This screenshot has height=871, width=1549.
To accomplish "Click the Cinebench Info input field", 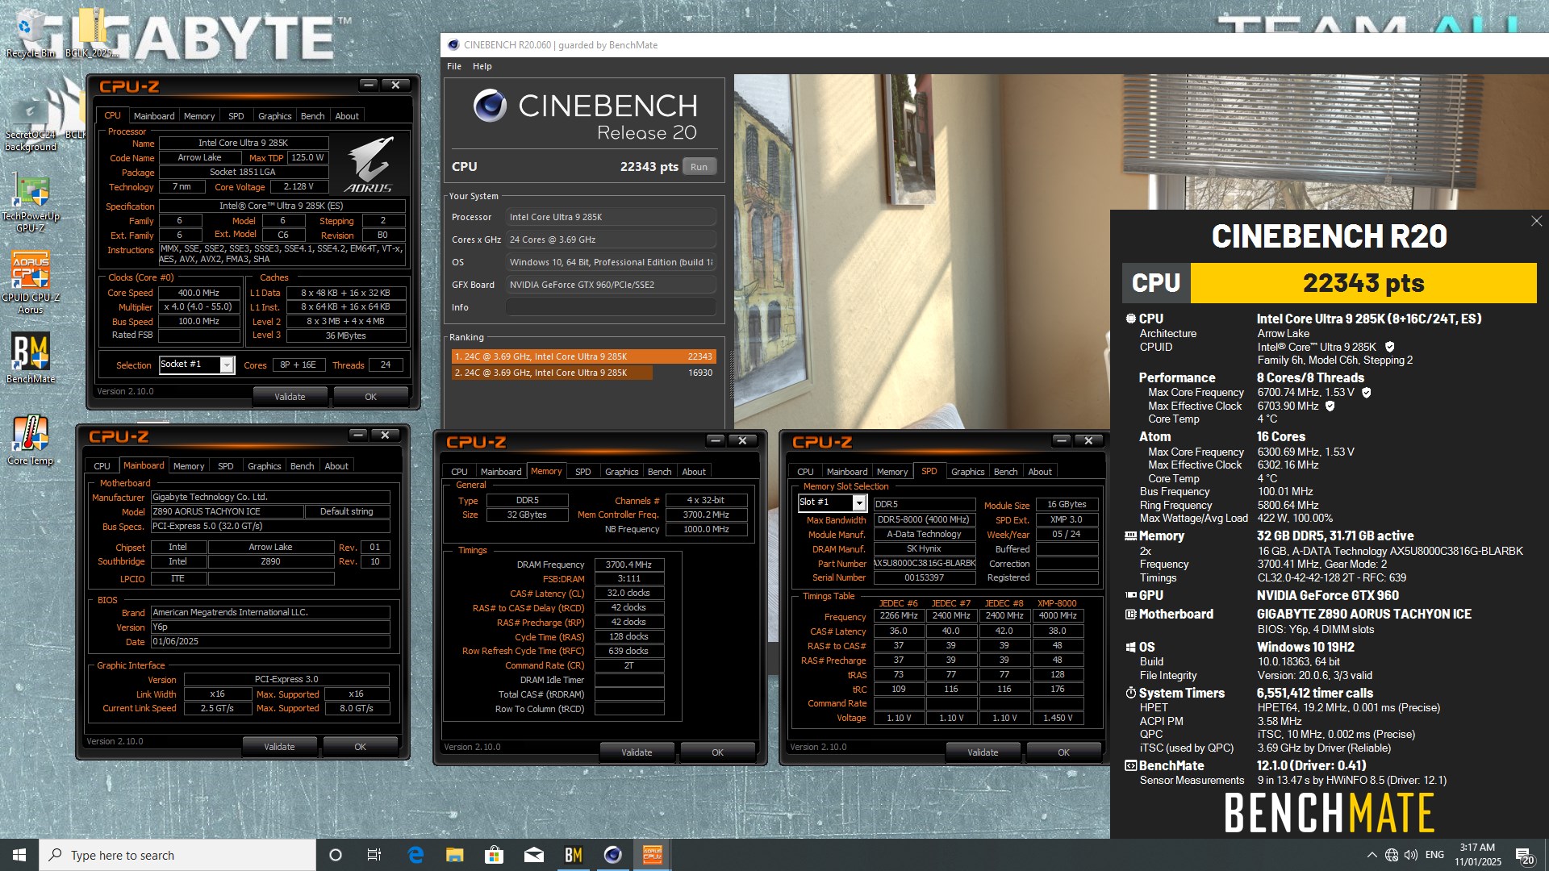I will point(611,307).
